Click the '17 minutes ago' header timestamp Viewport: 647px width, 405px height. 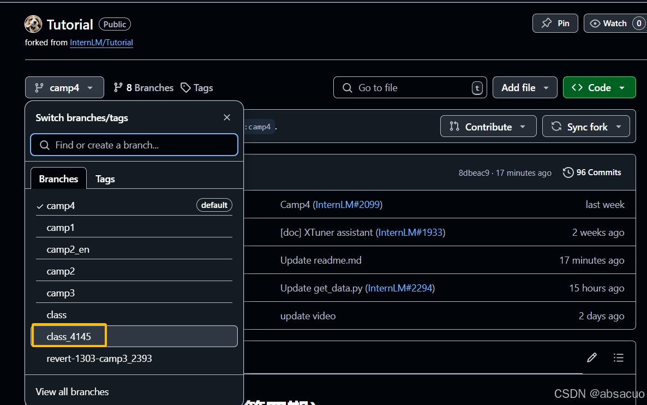coord(524,173)
